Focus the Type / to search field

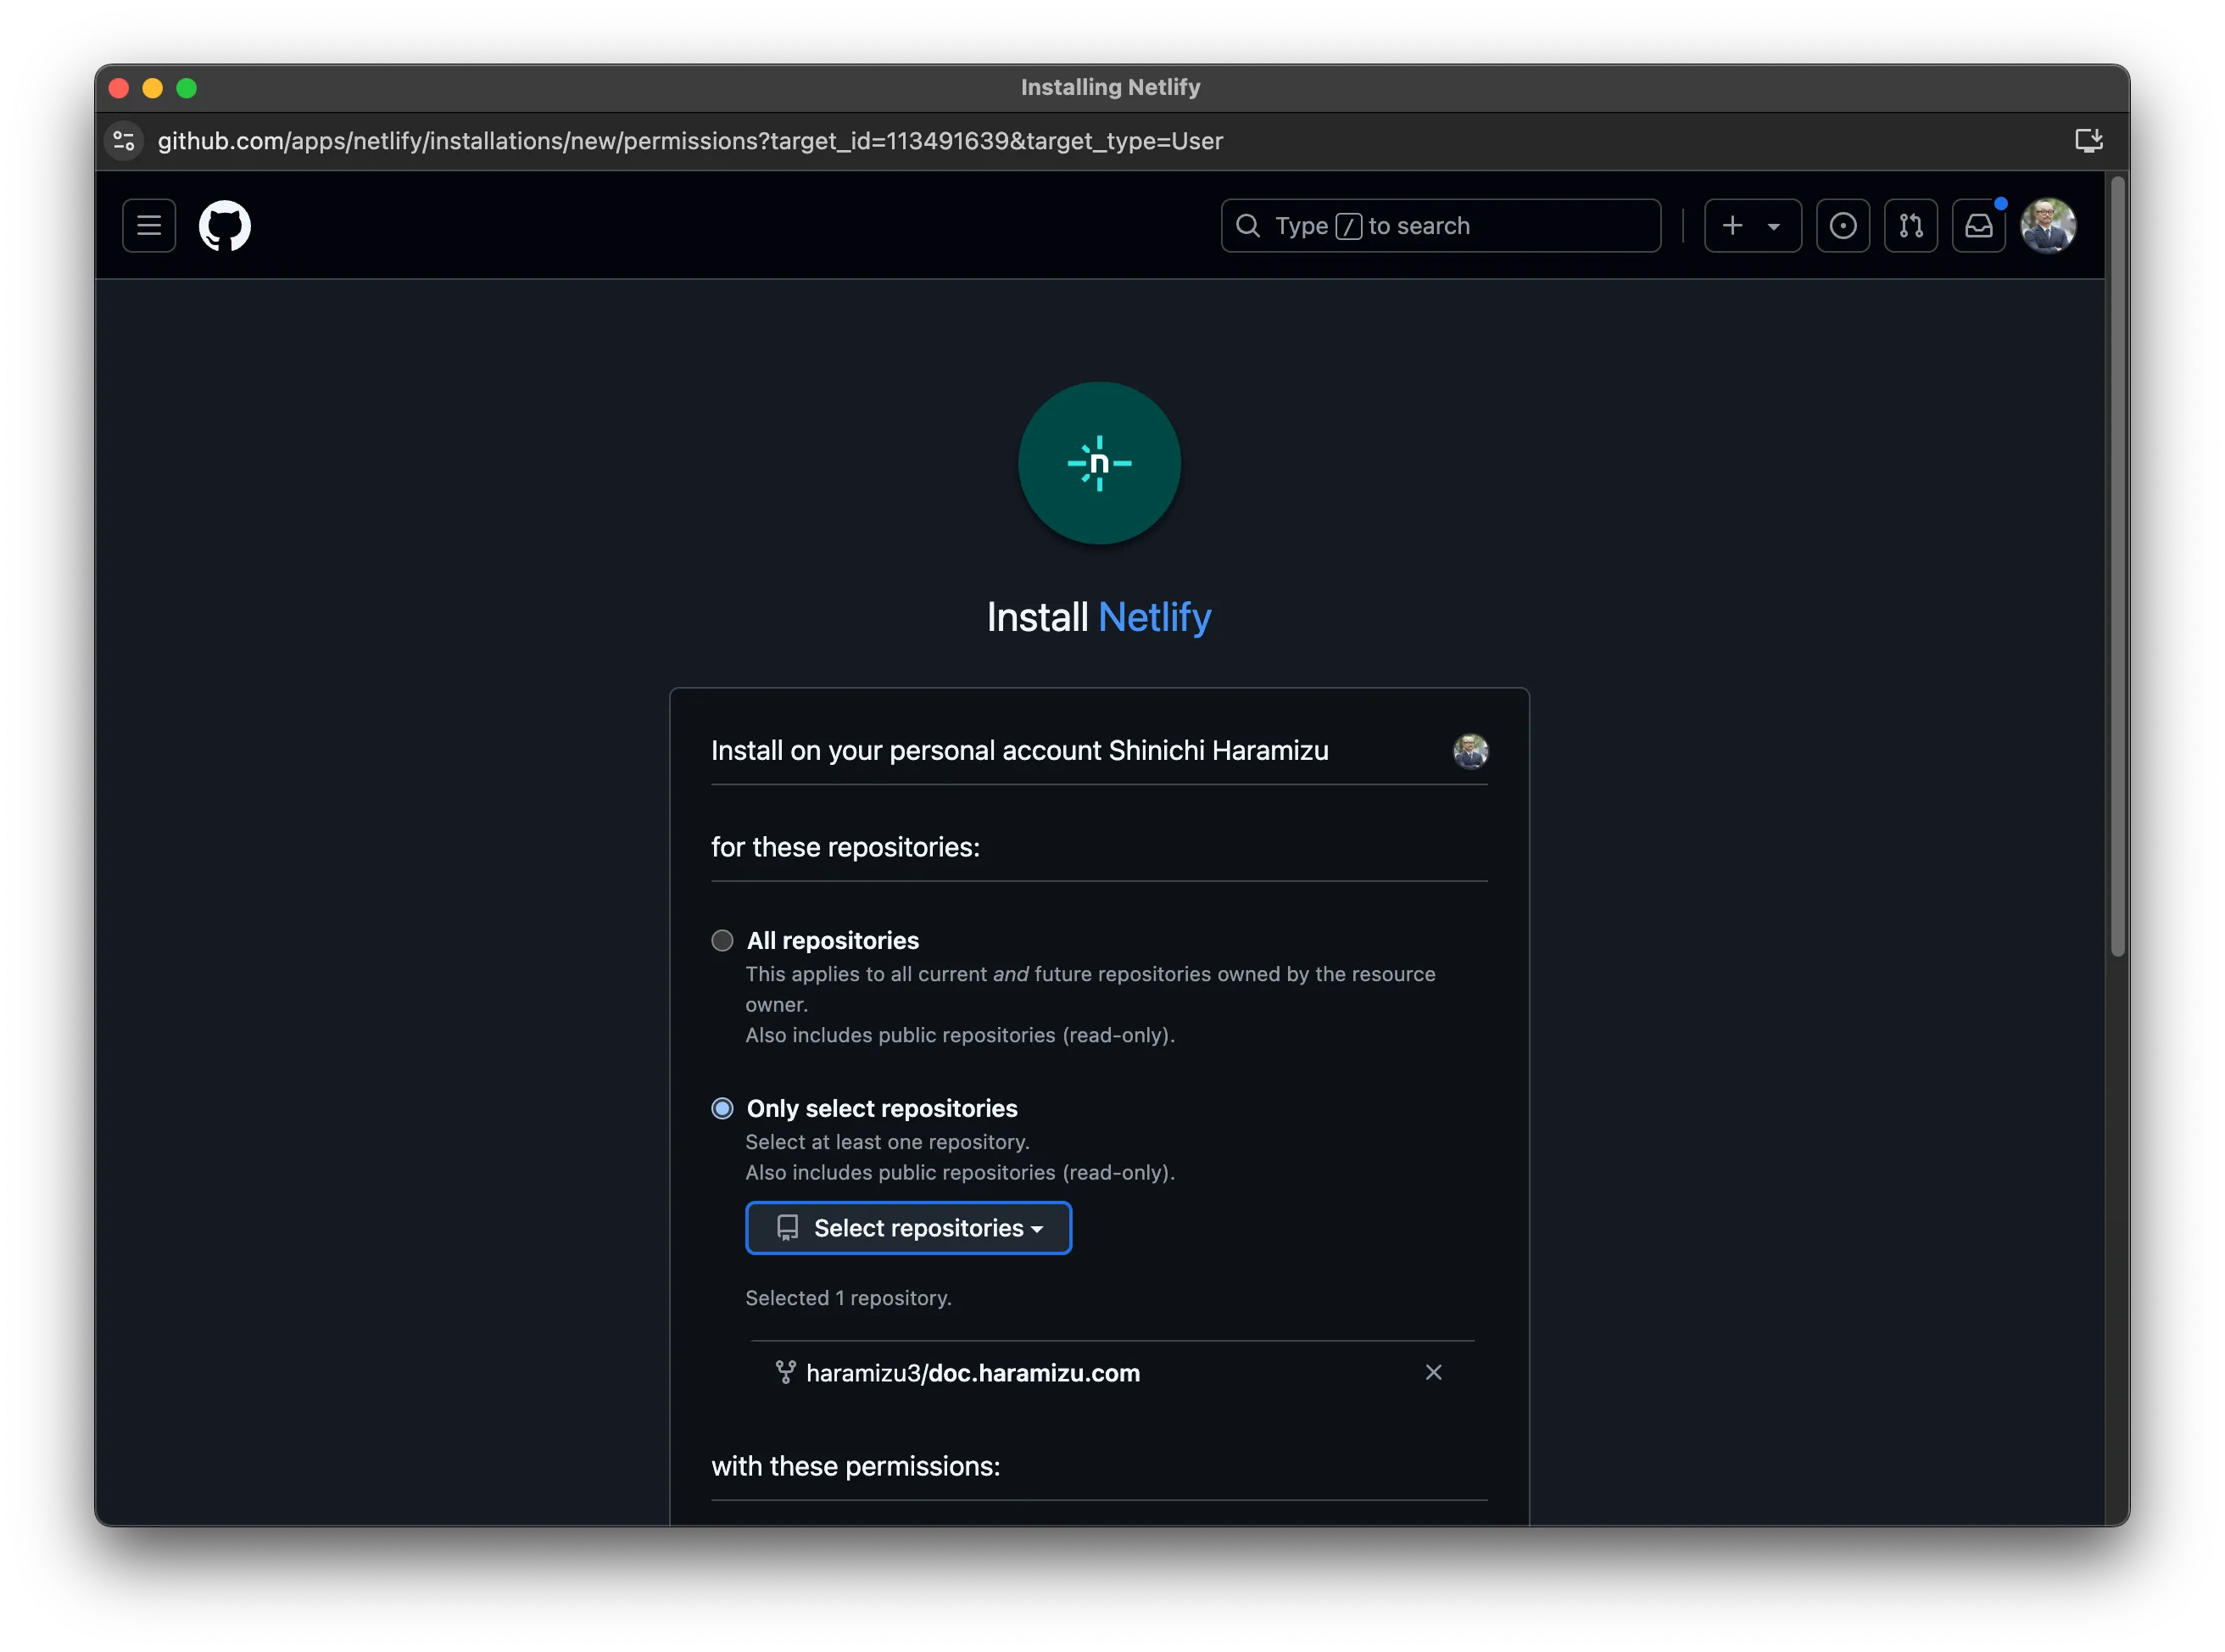click(1441, 226)
